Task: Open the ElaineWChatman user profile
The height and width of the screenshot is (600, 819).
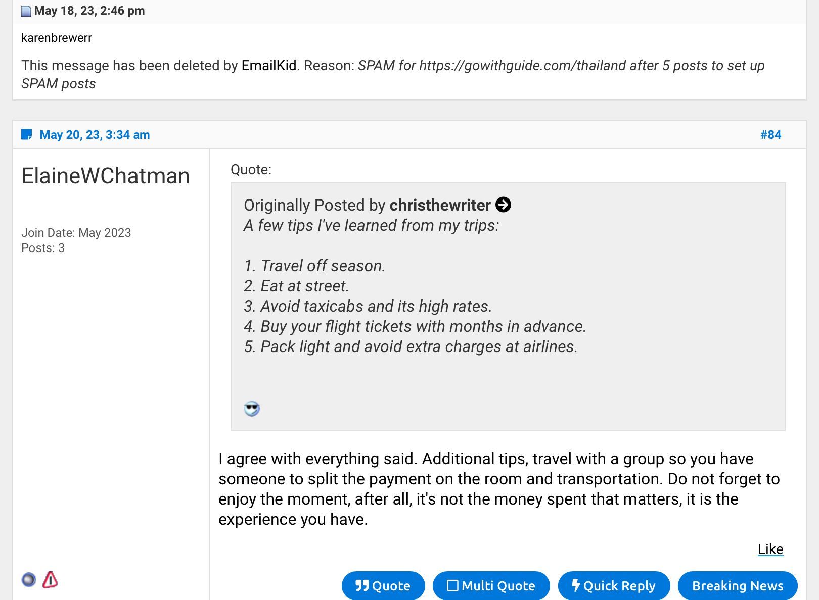Action: [106, 176]
